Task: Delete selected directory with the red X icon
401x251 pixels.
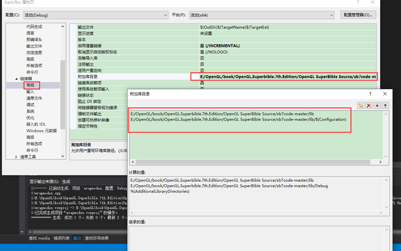Action: (x=369, y=105)
